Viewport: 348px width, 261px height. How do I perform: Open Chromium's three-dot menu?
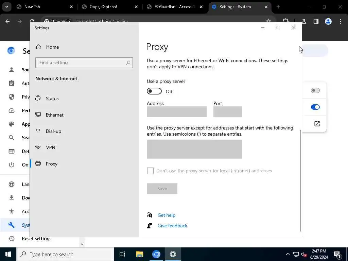(x=341, y=21)
